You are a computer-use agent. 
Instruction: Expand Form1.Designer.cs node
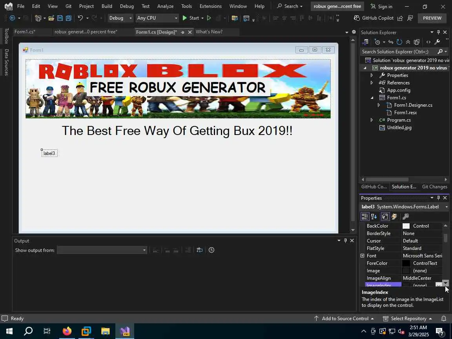click(x=379, y=105)
